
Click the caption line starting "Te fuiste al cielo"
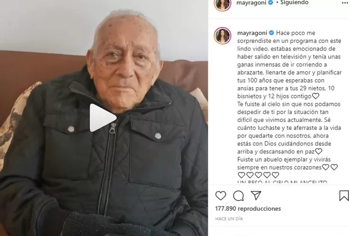click(289, 104)
